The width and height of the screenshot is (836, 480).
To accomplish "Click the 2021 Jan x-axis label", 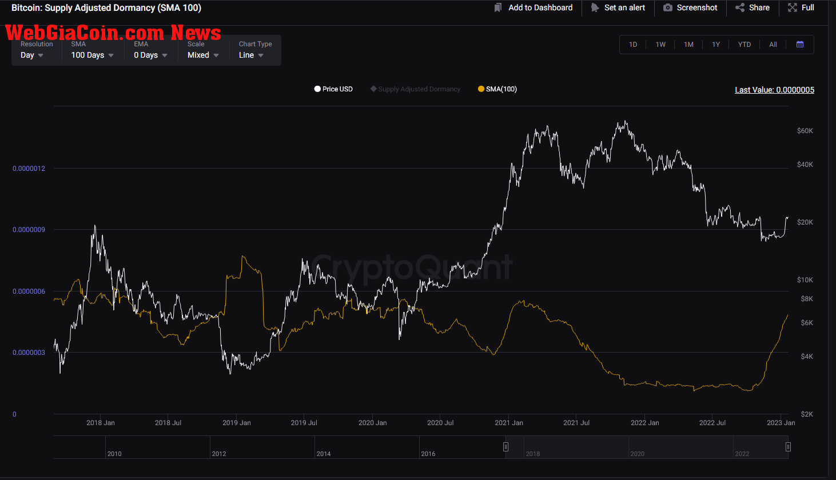I will 509,423.
